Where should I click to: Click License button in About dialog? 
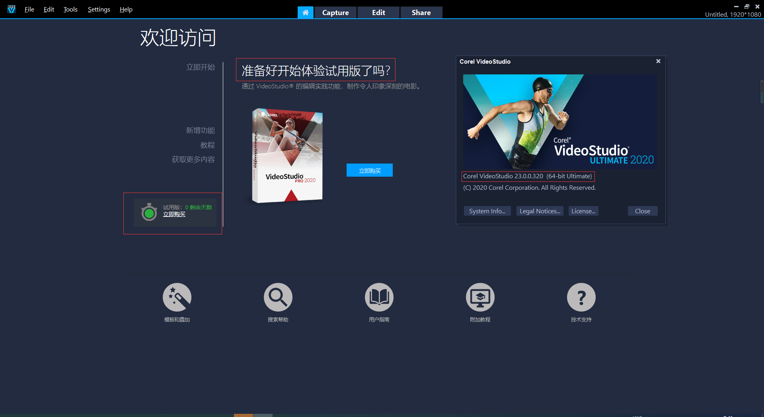click(583, 211)
